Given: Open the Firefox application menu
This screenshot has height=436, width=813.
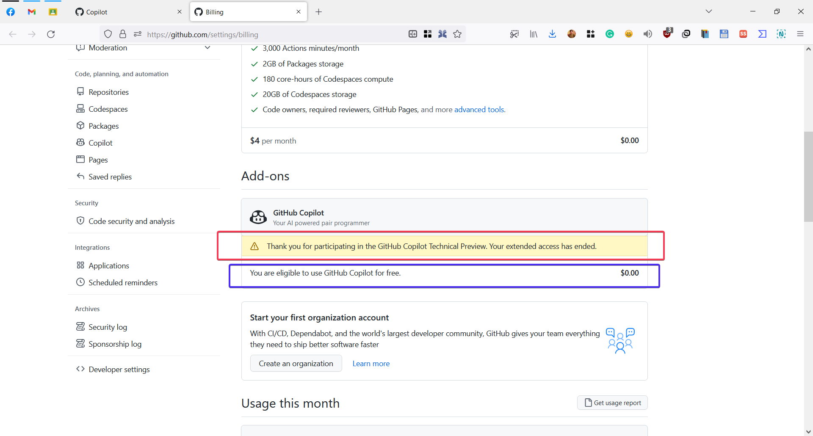Looking at the screenshot, I should [800, 34].
